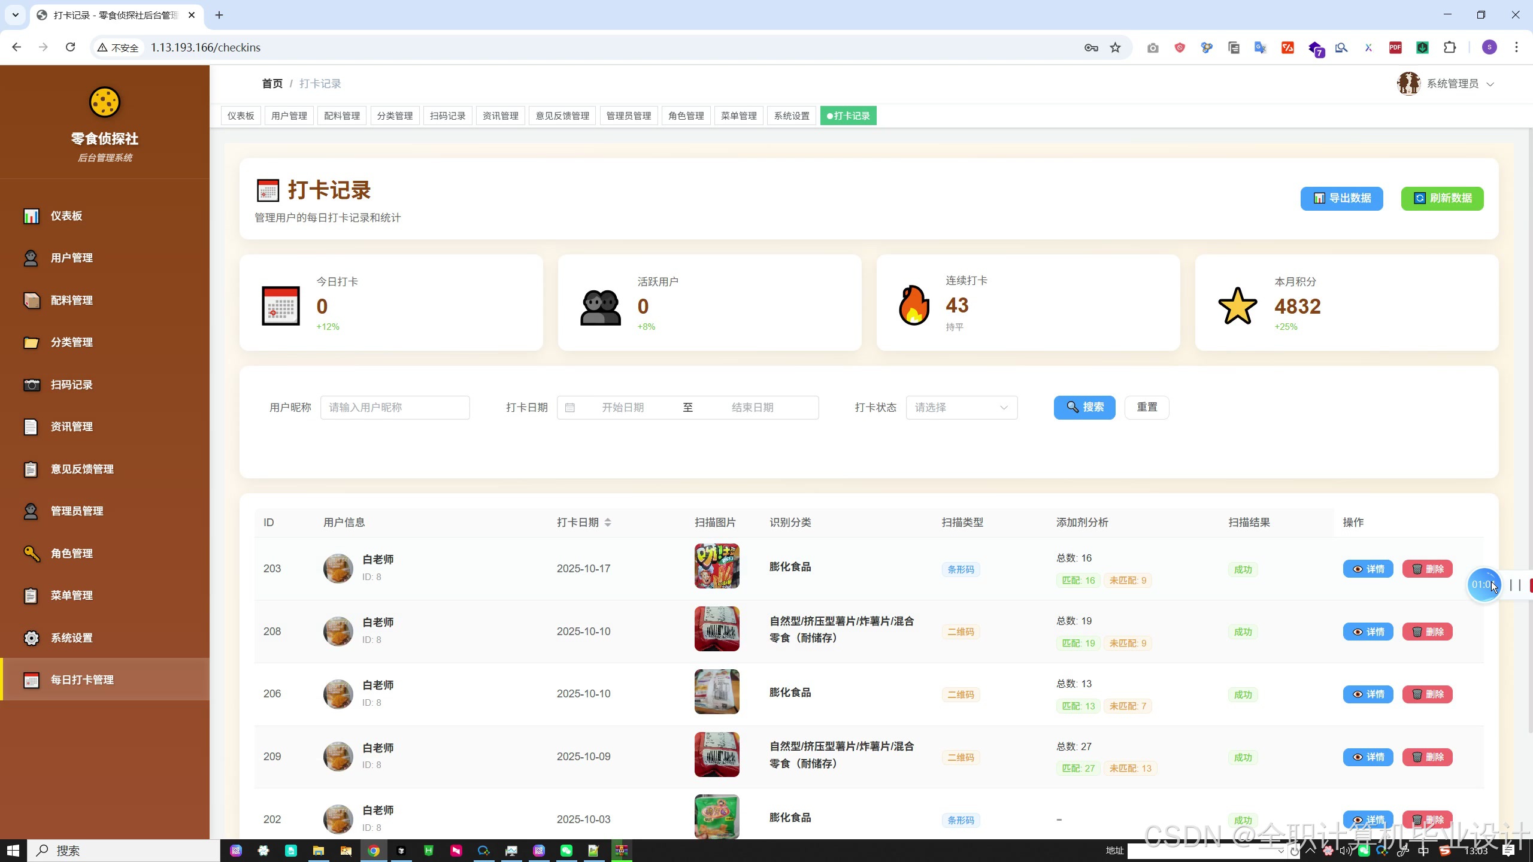Open the 系统管理员 account dropdown
The height and width of the screenshot is (862, 1533).
click(1452, 84)
